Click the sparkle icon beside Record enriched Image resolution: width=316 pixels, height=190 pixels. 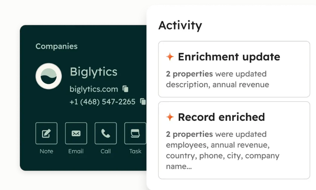tap(170, 117)
